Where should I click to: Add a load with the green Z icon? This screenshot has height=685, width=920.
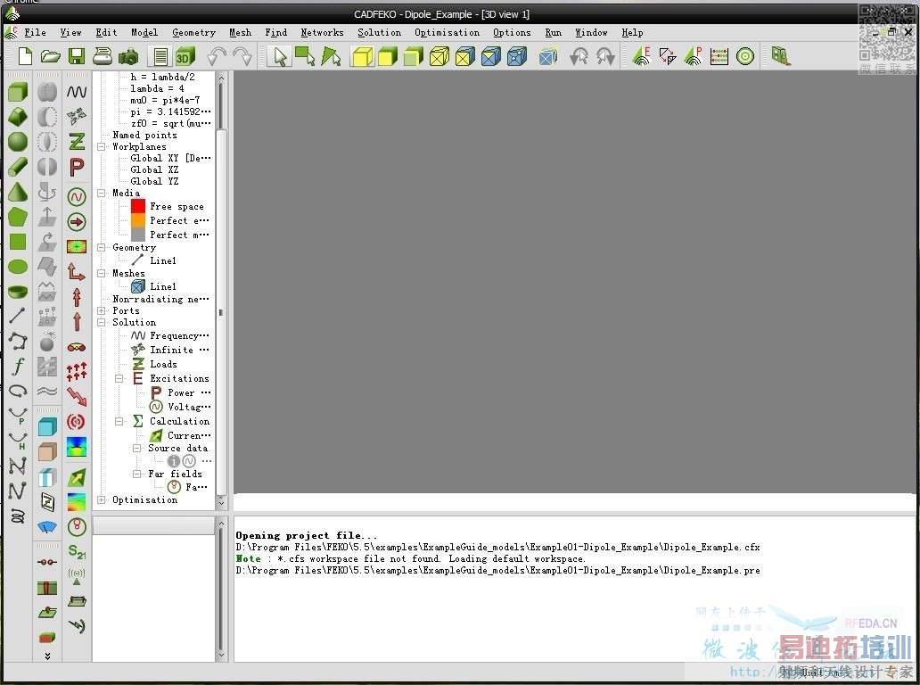tap(77, 142)
